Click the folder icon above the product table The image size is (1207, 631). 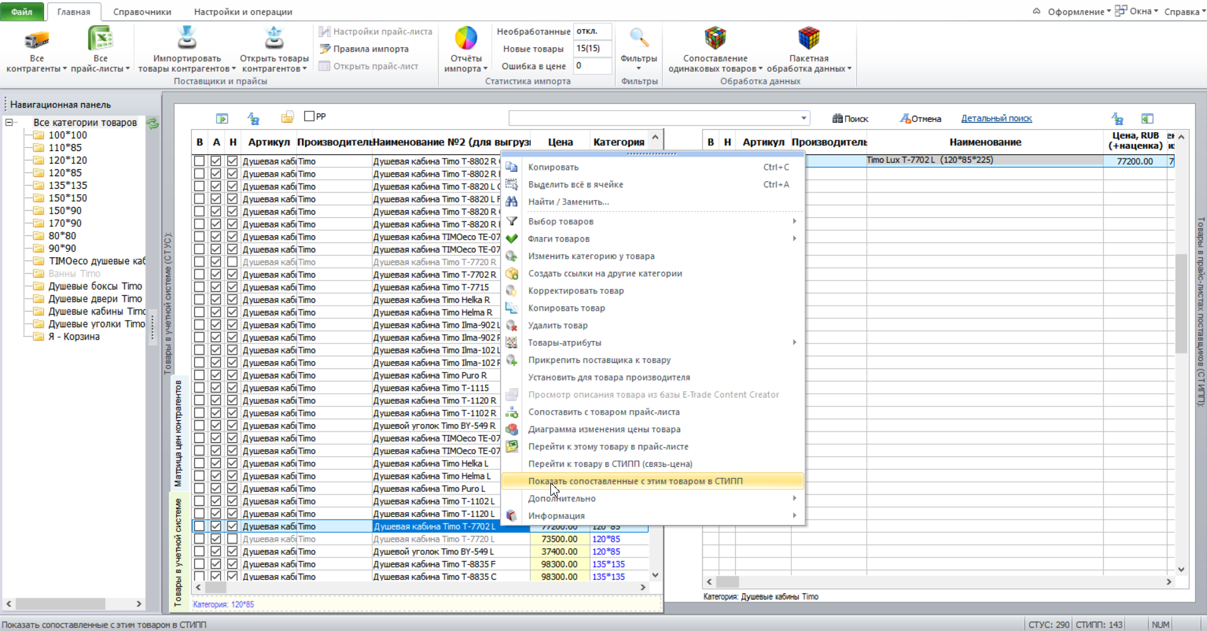(287, 118)
